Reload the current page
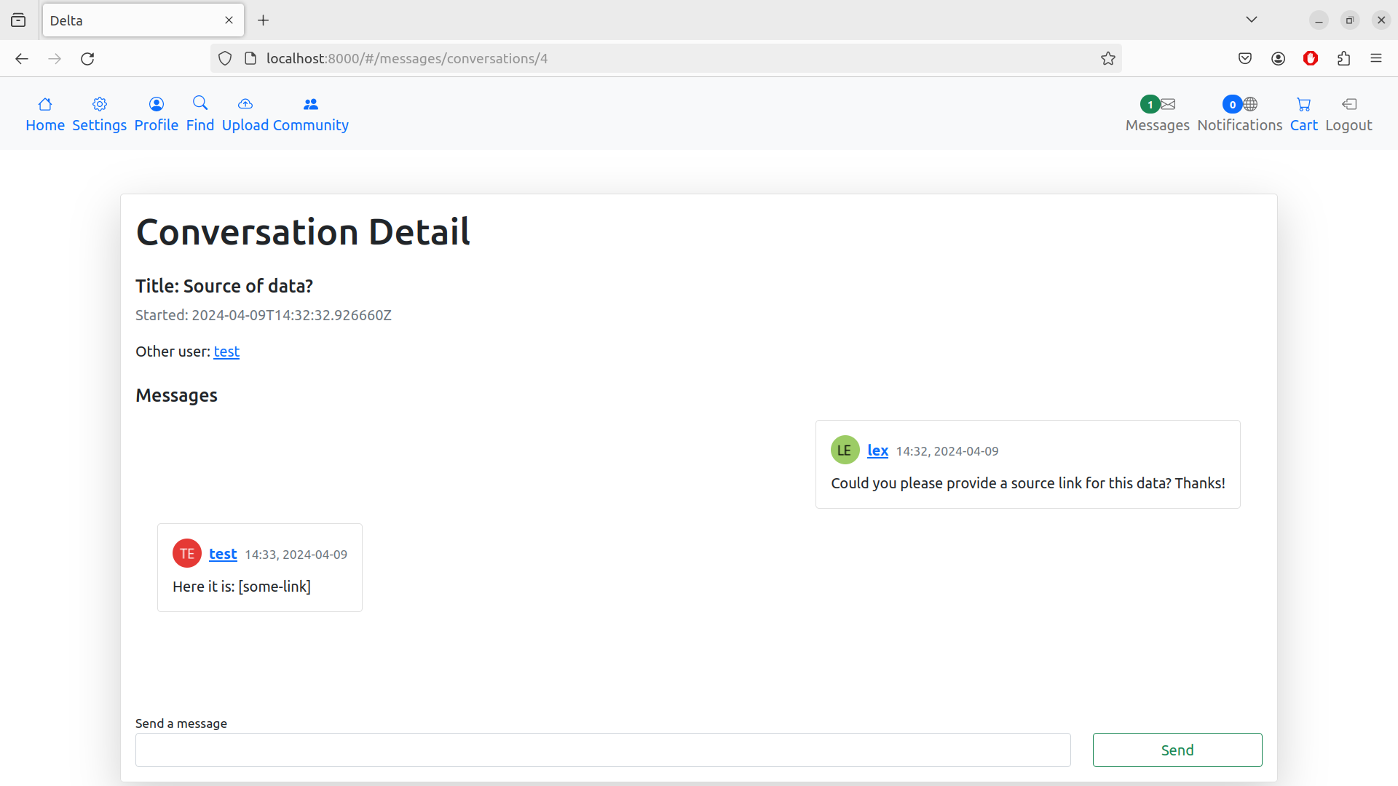1398x786 pixels. (x=87, y=58)
